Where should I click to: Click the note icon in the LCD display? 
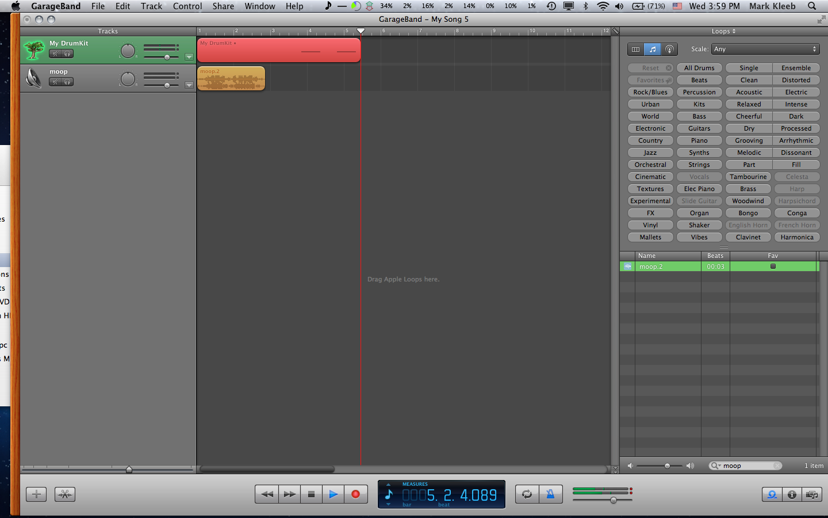pos(389,494)
